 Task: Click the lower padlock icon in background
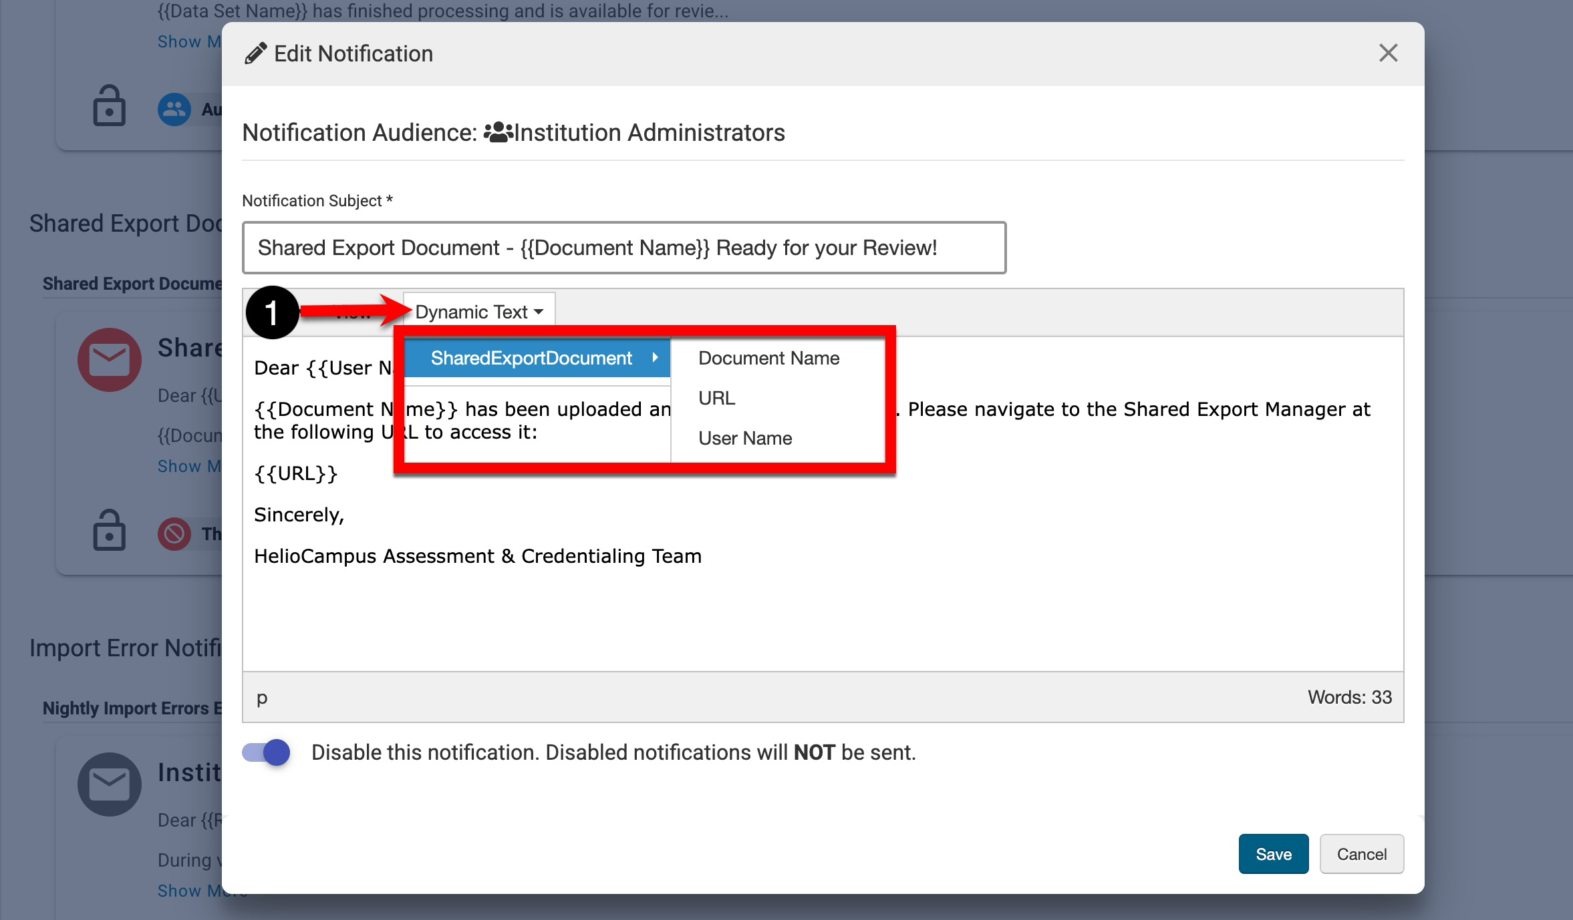pos(109,531)
